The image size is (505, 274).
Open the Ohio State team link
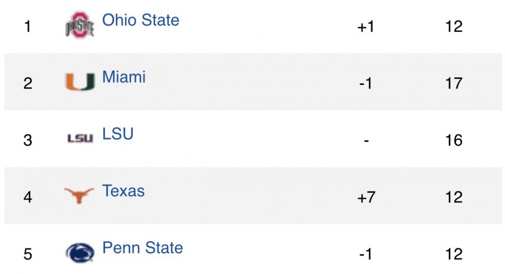(x=141, y=20)
